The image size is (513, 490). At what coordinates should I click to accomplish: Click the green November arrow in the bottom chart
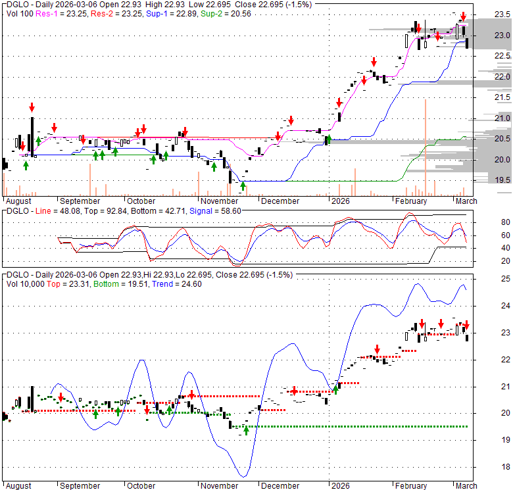tap(246, 430)
